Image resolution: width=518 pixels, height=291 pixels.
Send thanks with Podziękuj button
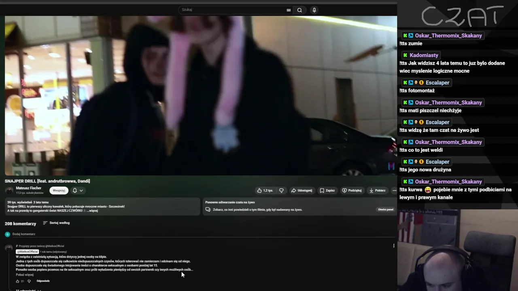click(352, 190)
